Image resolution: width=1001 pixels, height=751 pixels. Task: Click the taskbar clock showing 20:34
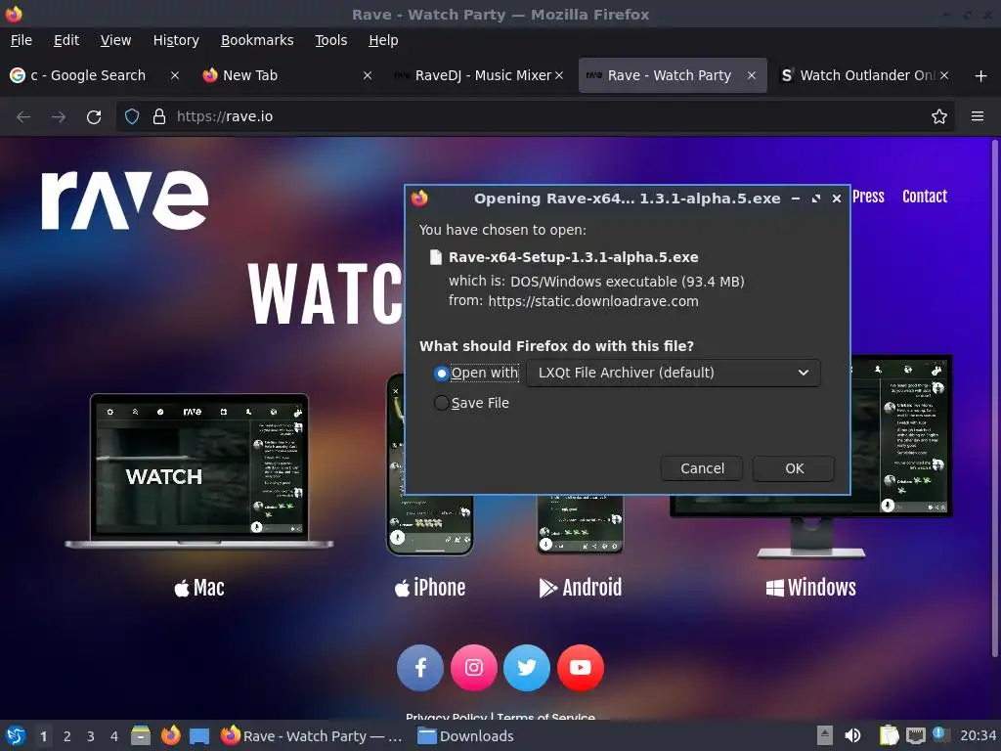coord(978,736)
